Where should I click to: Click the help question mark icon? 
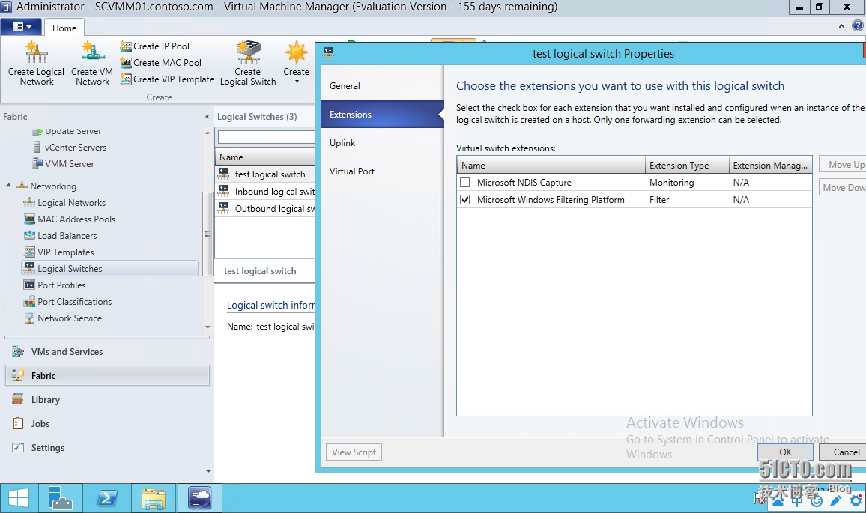(858, 26)
